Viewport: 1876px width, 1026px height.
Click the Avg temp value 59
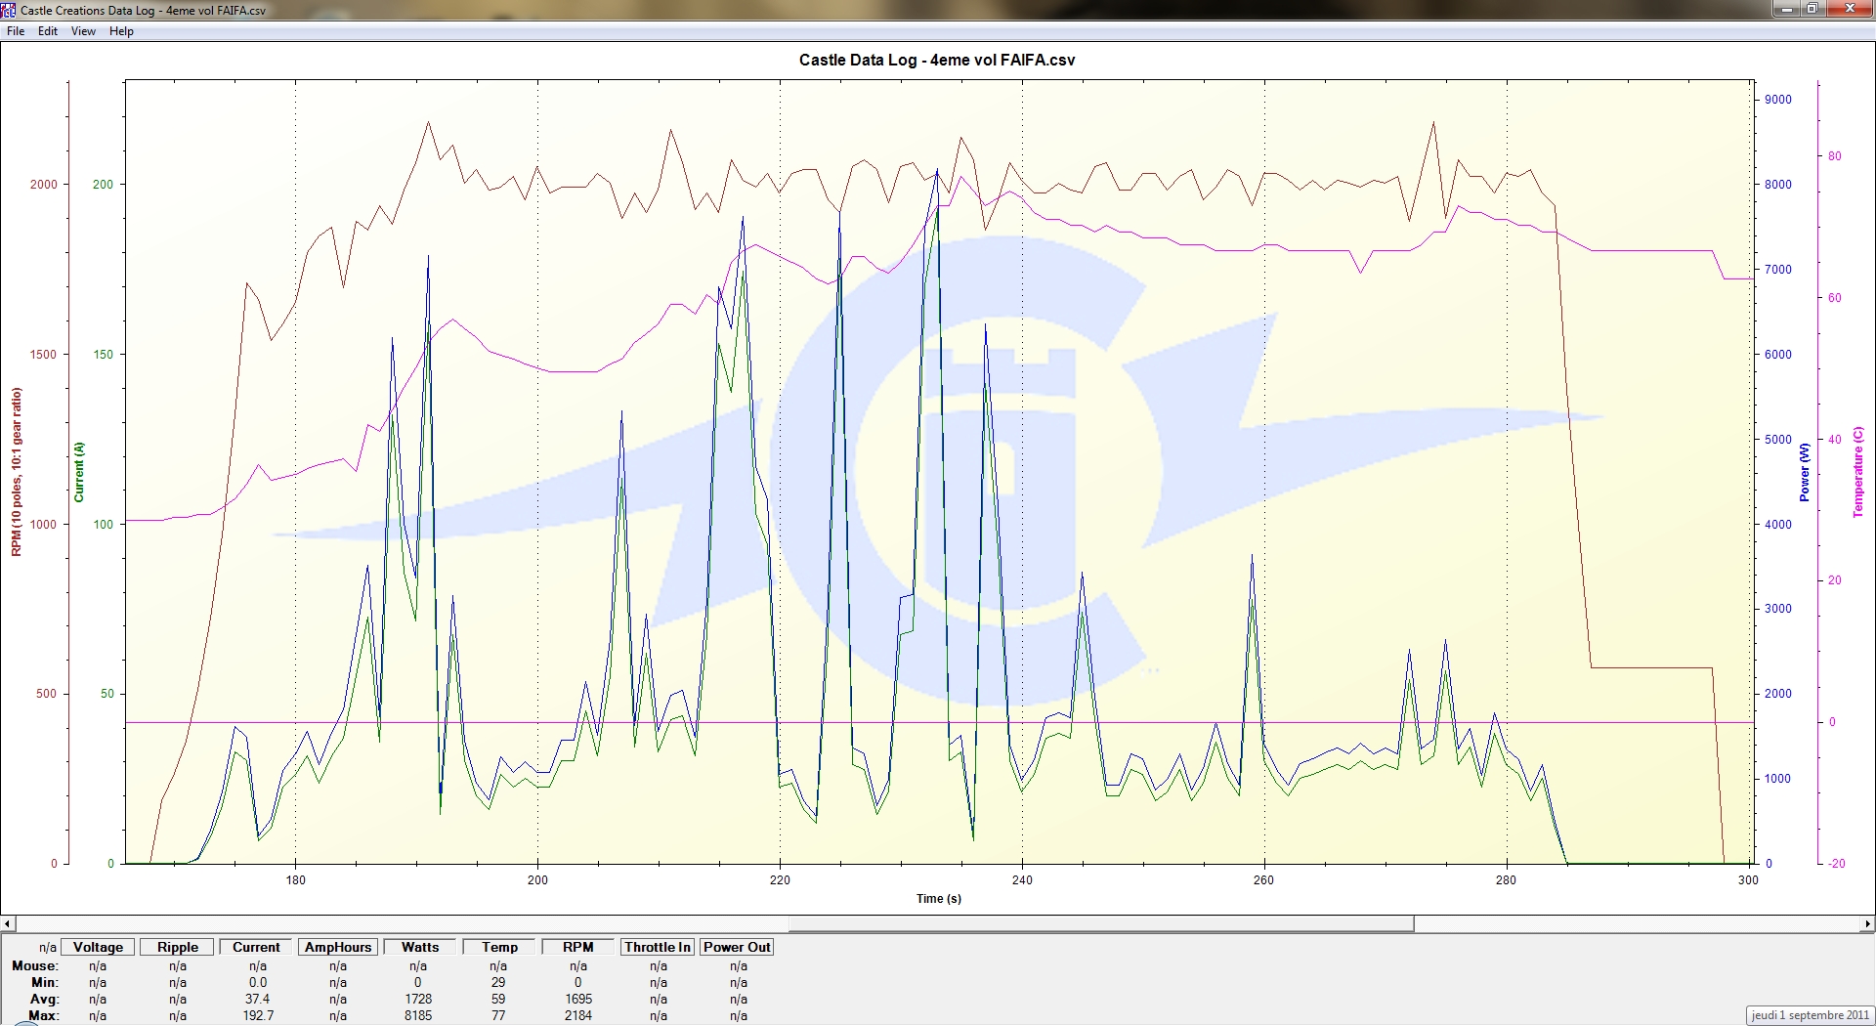pyautogui.click(x=498, y=1000)
